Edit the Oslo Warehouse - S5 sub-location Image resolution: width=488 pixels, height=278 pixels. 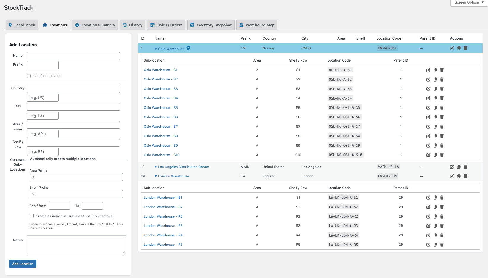[428, 108]
